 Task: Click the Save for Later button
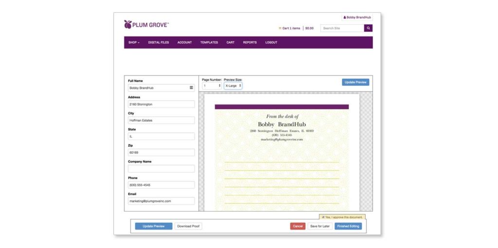(320, 226)
